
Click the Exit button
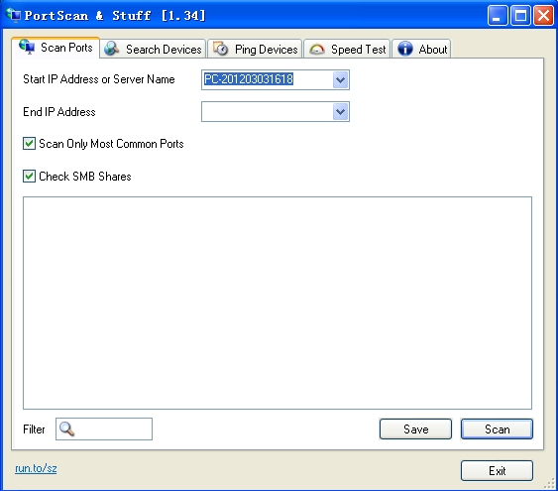coord(497,471)
